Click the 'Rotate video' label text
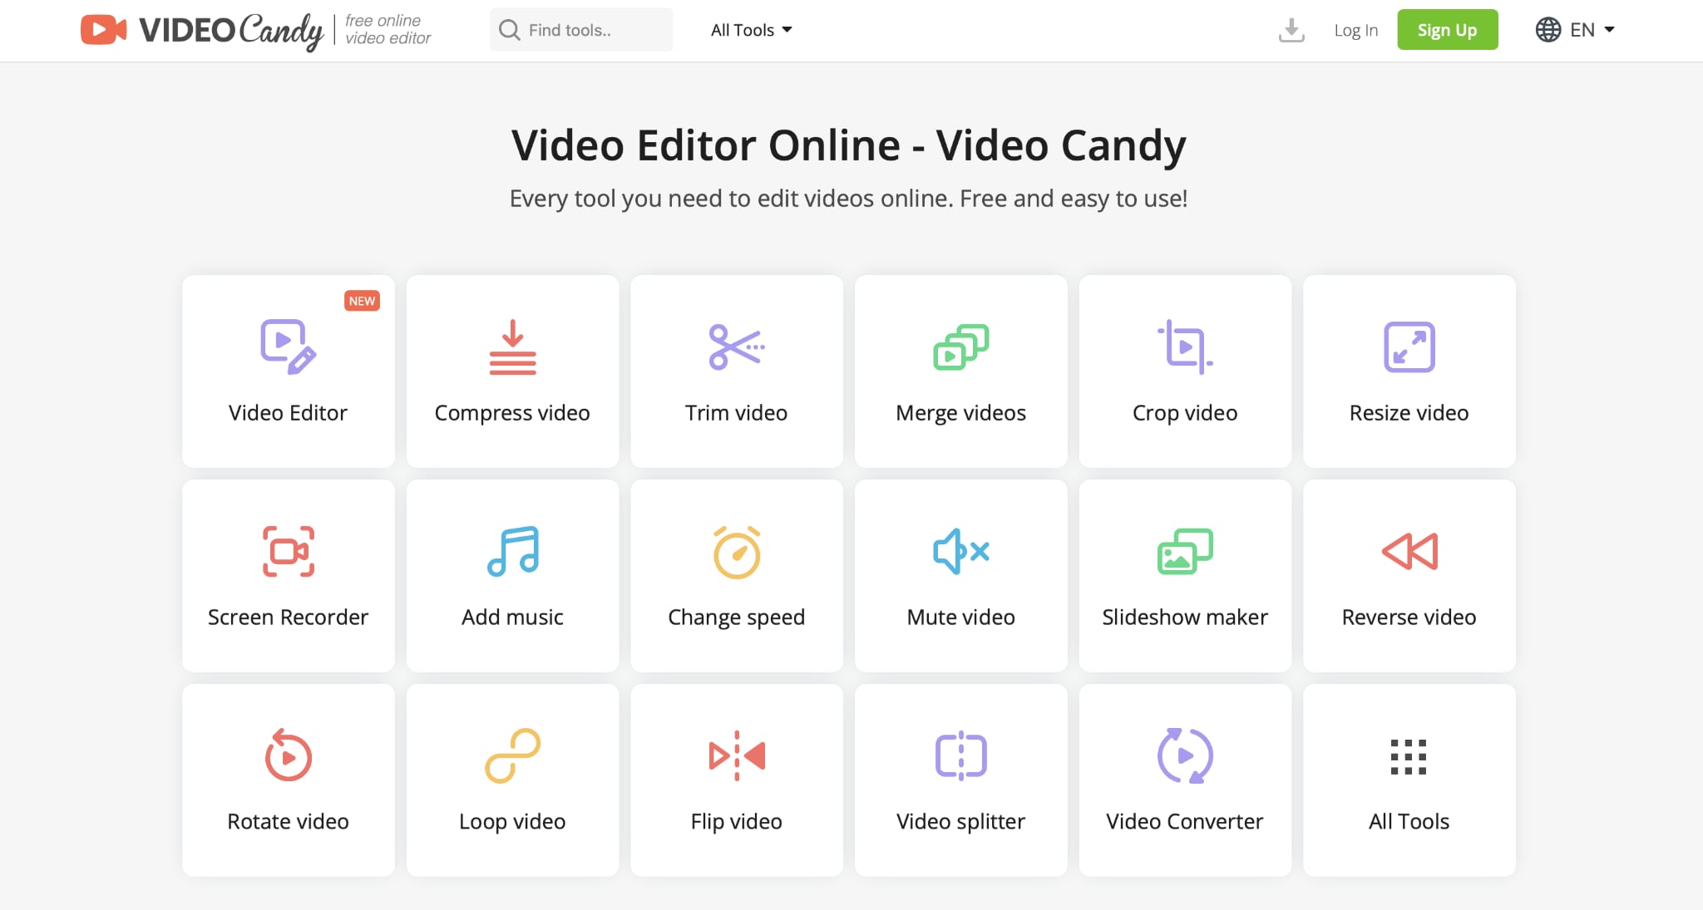 (x=288, y=821)
